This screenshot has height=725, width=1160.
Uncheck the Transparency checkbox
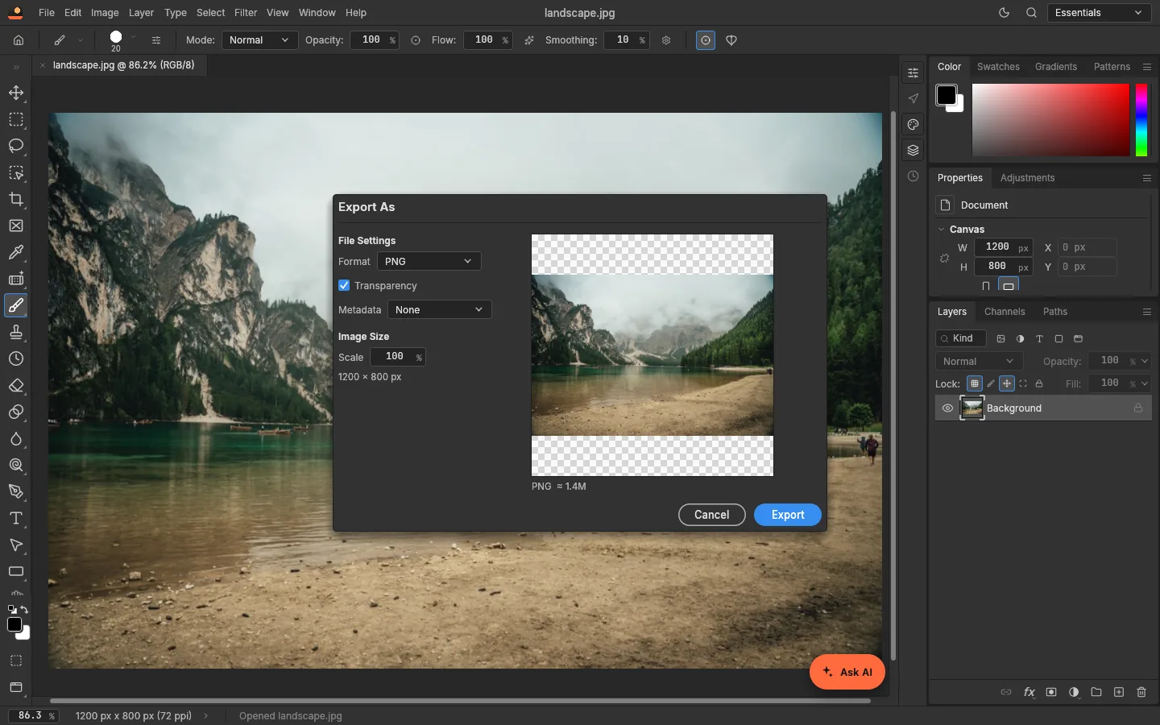point(344,285)
